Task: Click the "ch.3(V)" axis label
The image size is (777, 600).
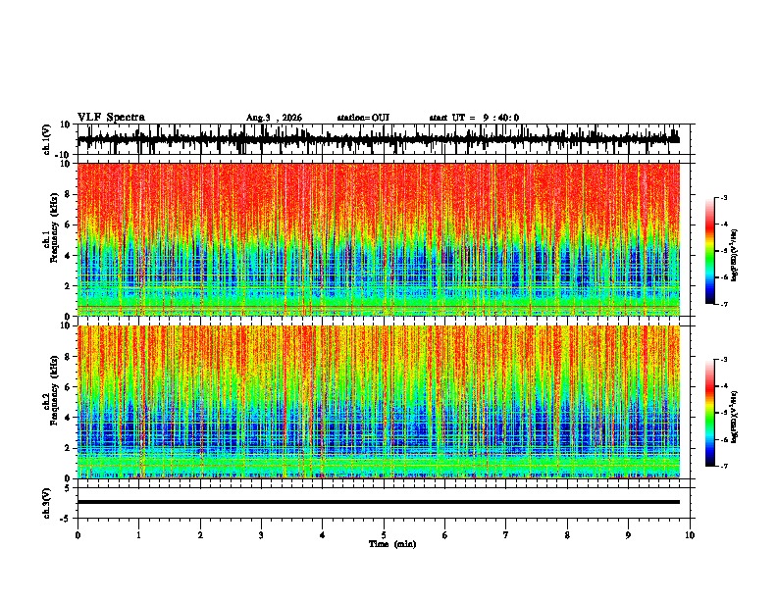Action: click(47, 503)
